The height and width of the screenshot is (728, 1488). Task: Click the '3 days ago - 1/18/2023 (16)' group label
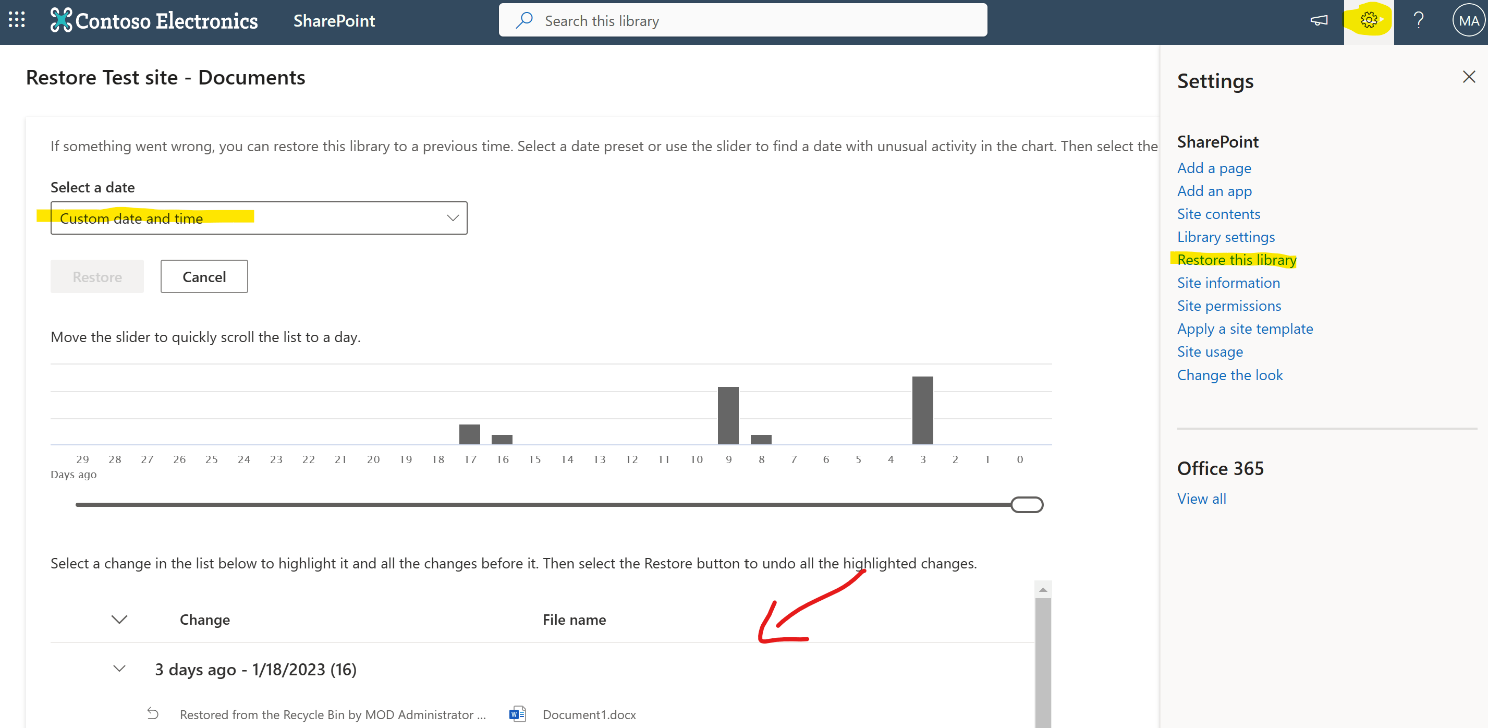click(x=255, y=669)
